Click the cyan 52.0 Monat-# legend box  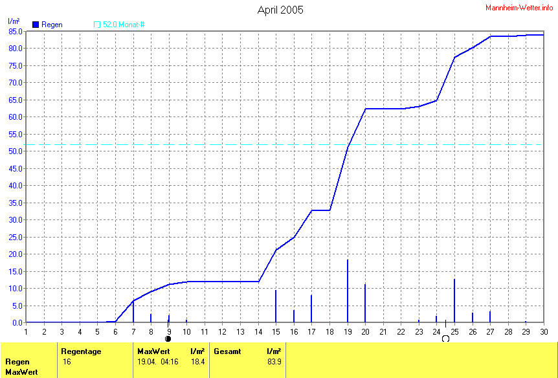[x=97, y=25]
